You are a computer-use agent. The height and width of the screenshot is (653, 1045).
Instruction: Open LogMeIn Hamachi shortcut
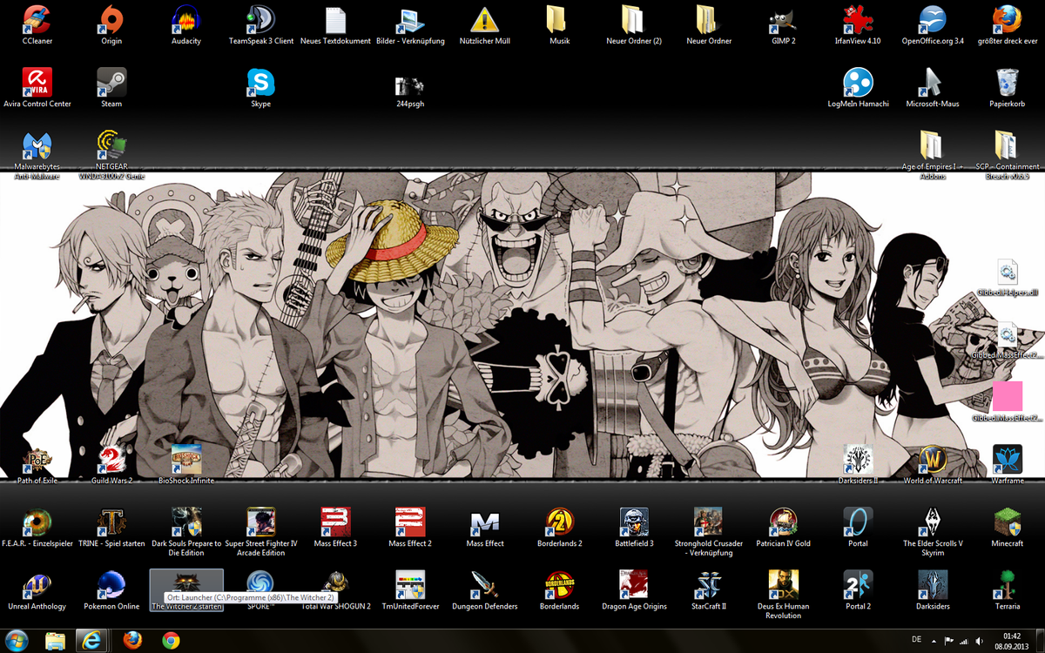(x=858, y=82)
